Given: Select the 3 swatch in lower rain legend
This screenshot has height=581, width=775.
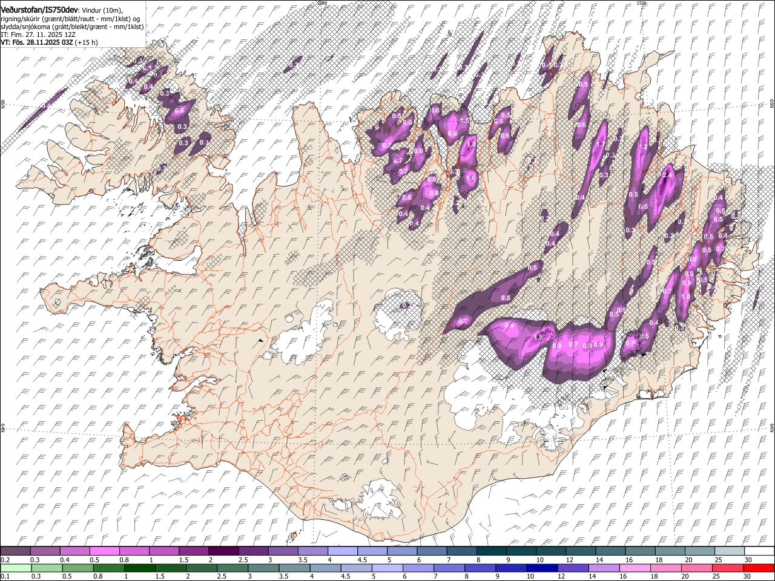Looking at the screenshot, I should pos(263,568).
